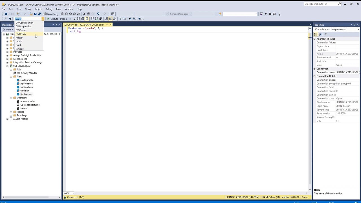
Task: Select Results to File icon
Action: [x=115, y=19]
